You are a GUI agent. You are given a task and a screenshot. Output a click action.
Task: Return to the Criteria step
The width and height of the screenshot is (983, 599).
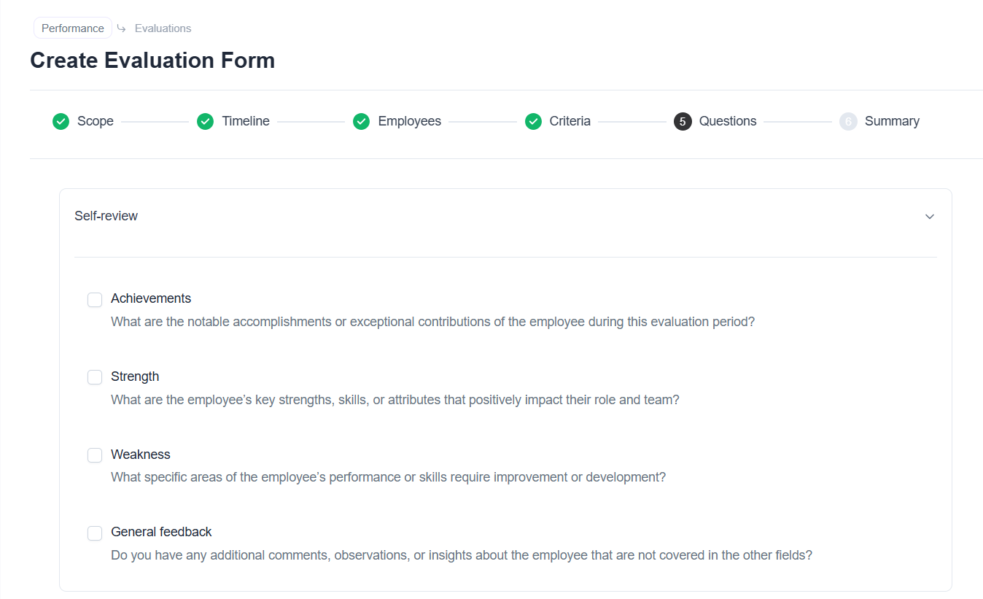pyautogui.click(x=570, y=122)
